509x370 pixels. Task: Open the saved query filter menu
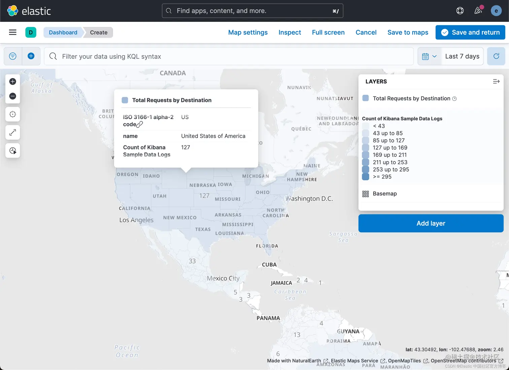[x=13, y=56]
